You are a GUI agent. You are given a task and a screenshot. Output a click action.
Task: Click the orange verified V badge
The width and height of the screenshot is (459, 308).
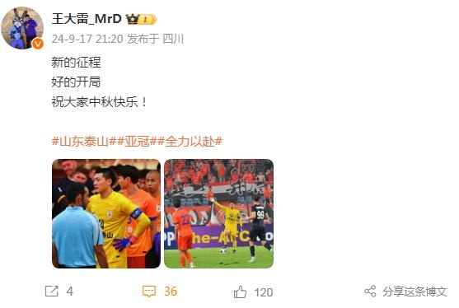[x=38, y=44]
